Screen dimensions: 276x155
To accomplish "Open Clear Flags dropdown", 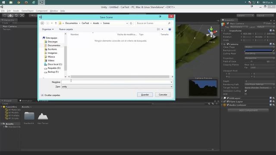I will [260, 47].
